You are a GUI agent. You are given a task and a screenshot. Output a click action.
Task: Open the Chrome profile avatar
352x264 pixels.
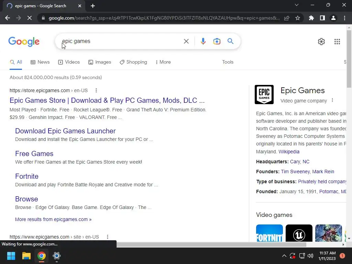click(333, 18)
